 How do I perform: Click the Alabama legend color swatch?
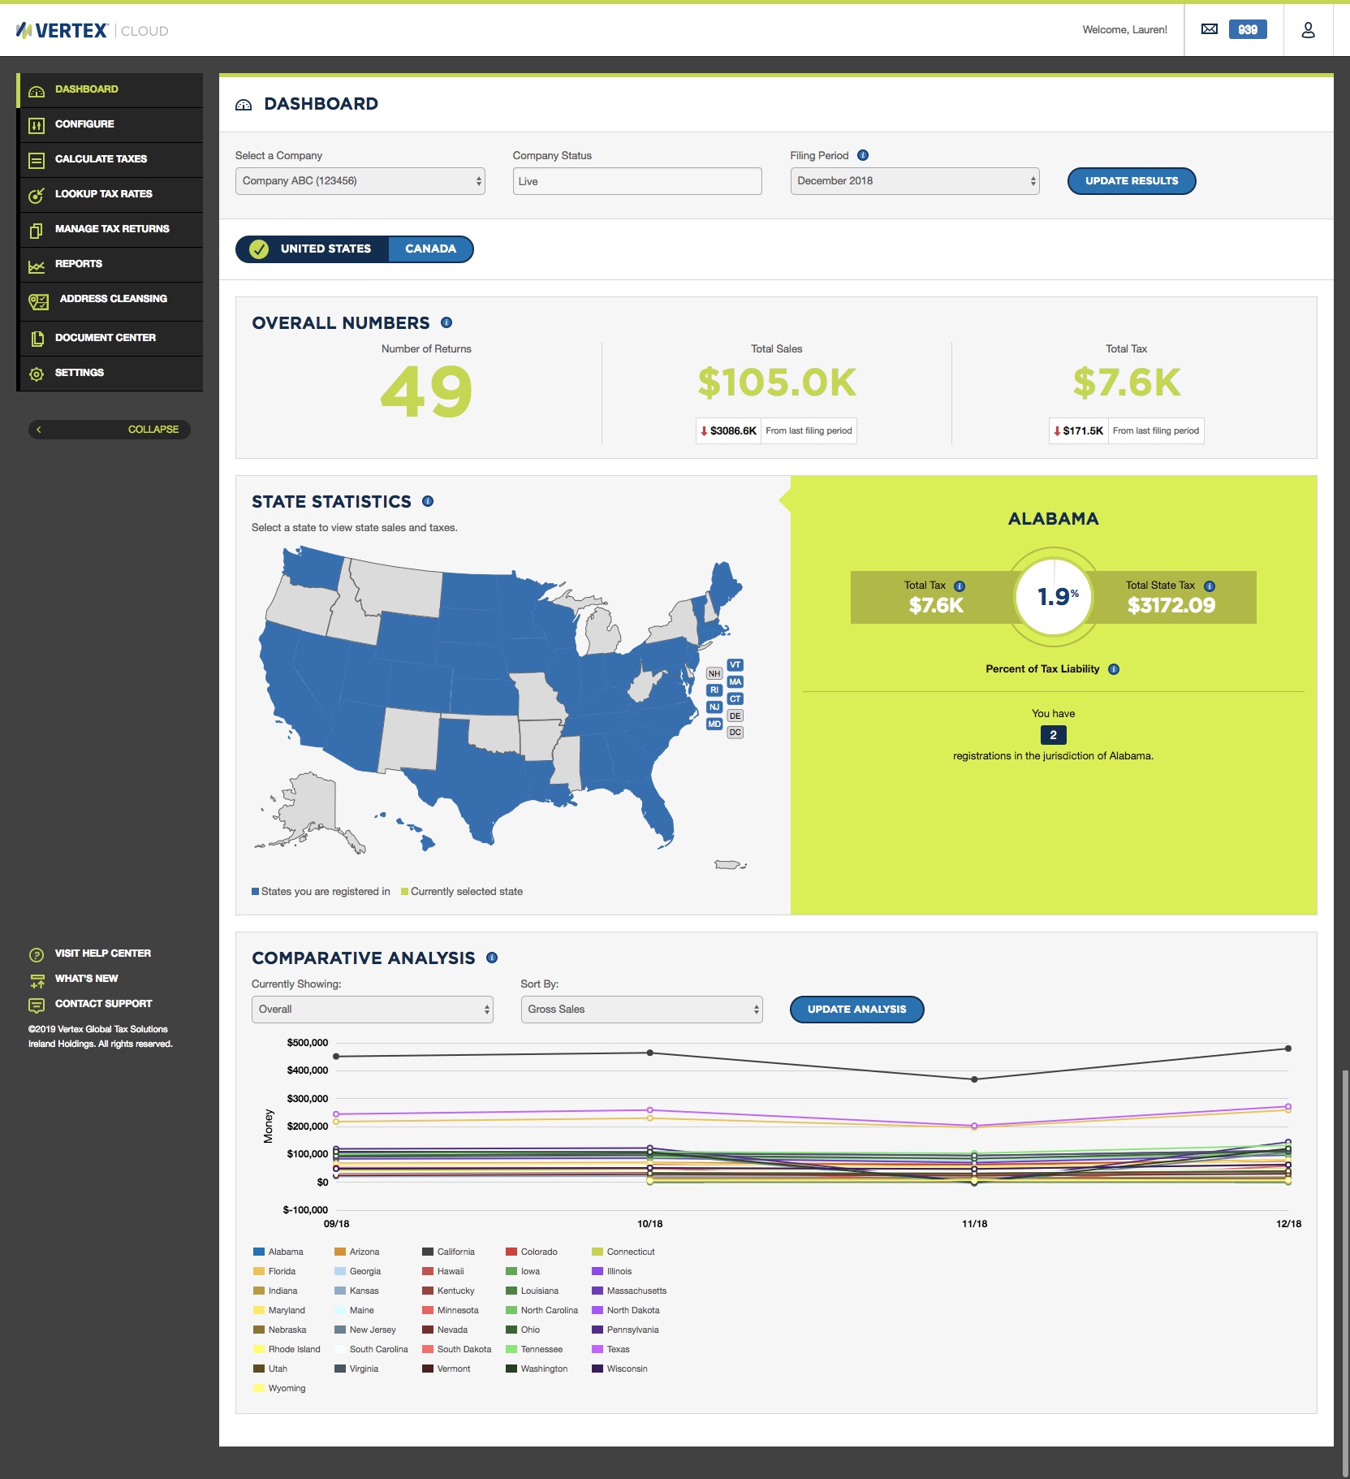259,1252
